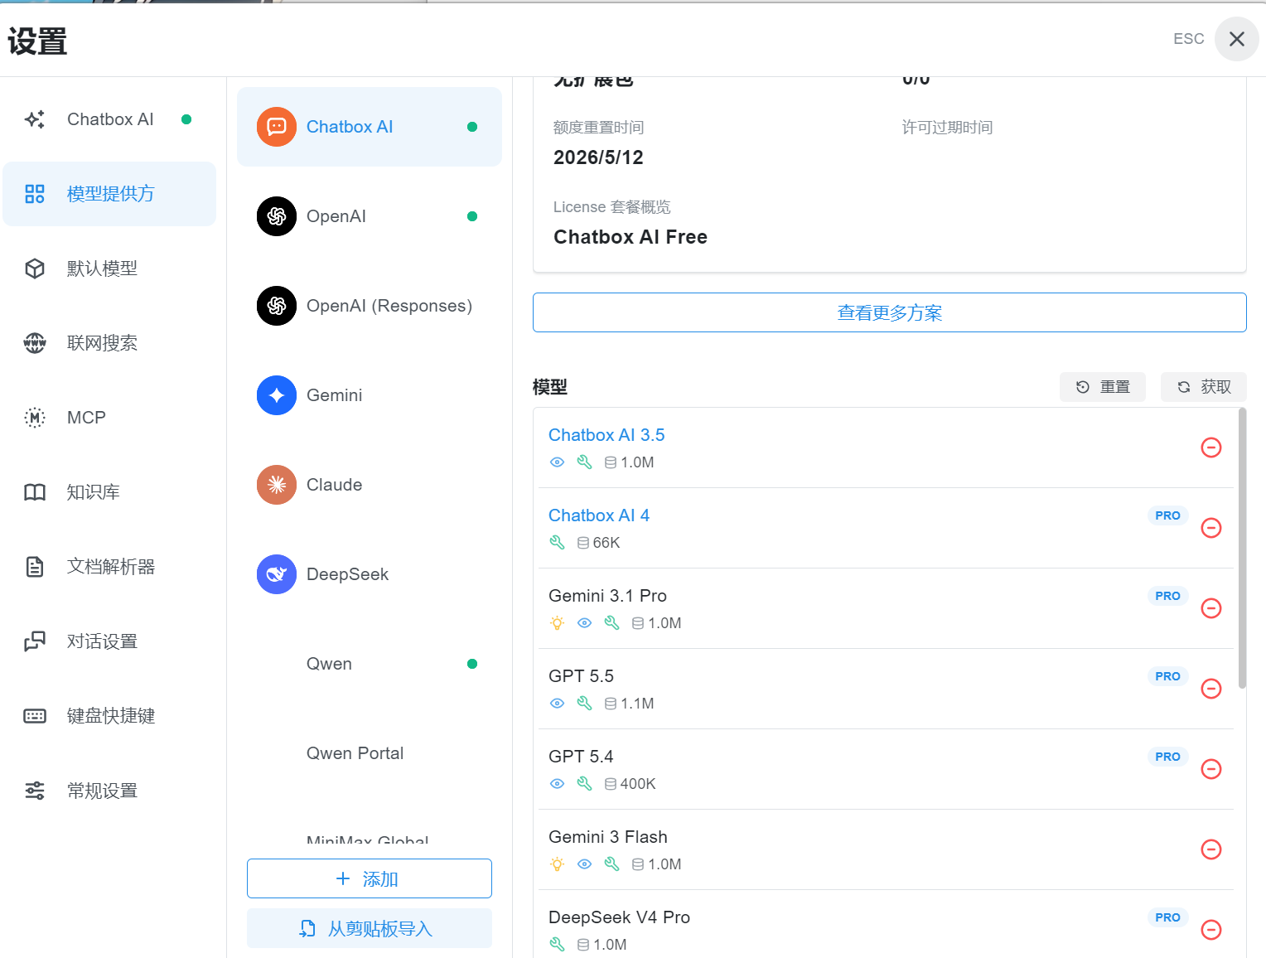
Task: Click the keyboard shortcuts icon
Action: (35, 716)
